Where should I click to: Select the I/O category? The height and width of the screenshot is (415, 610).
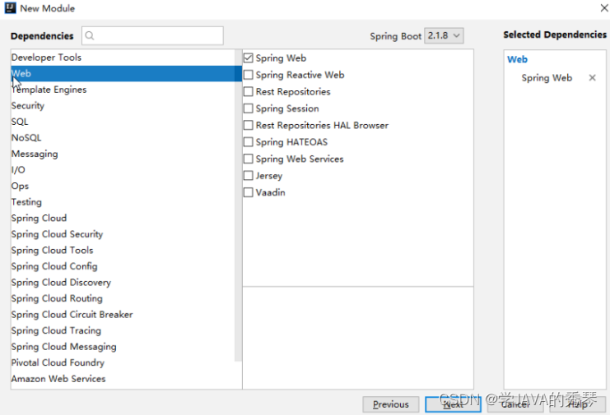pyautogui.click(x=123, y=169)
